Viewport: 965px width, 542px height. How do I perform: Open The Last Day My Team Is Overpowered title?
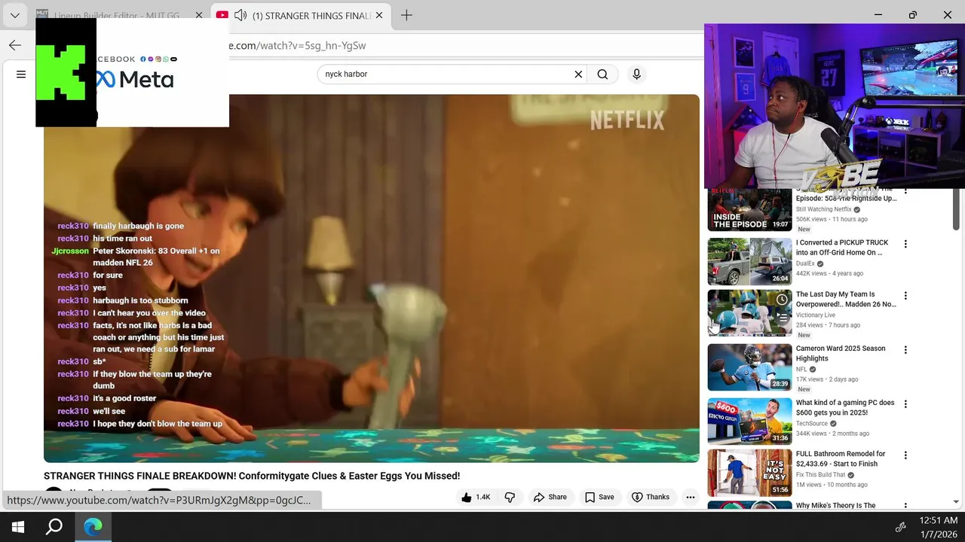(846, 299)
